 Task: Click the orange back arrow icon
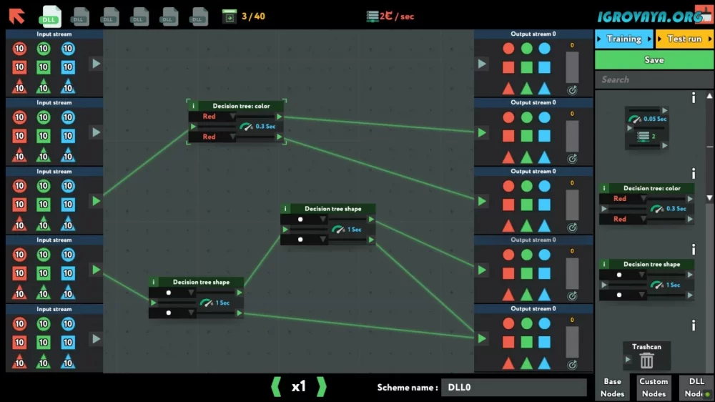pos(16,15)
